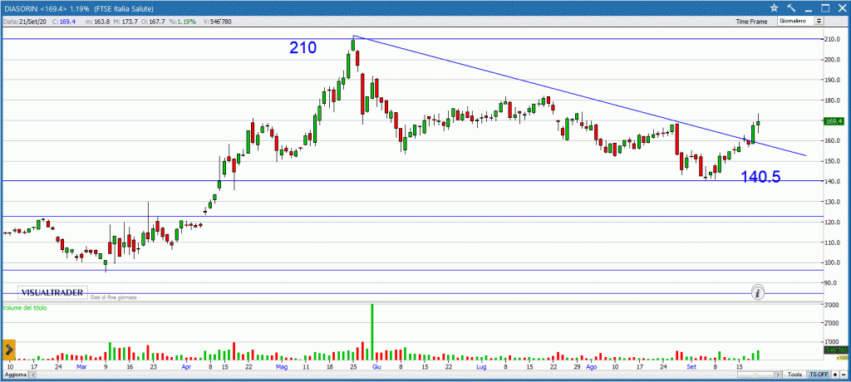
Task: Click the Volume del titolo label
Action: click(25, 307)
